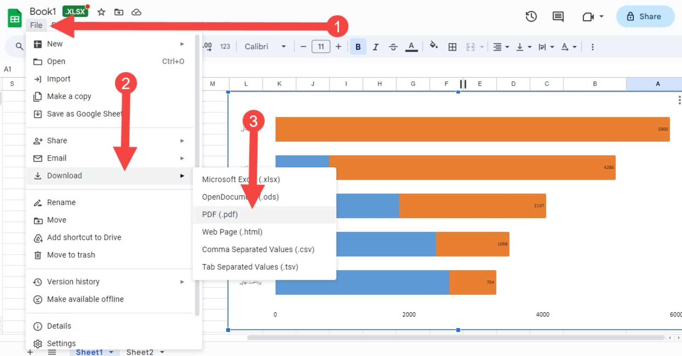Click the font size input field

pos(321,47)
